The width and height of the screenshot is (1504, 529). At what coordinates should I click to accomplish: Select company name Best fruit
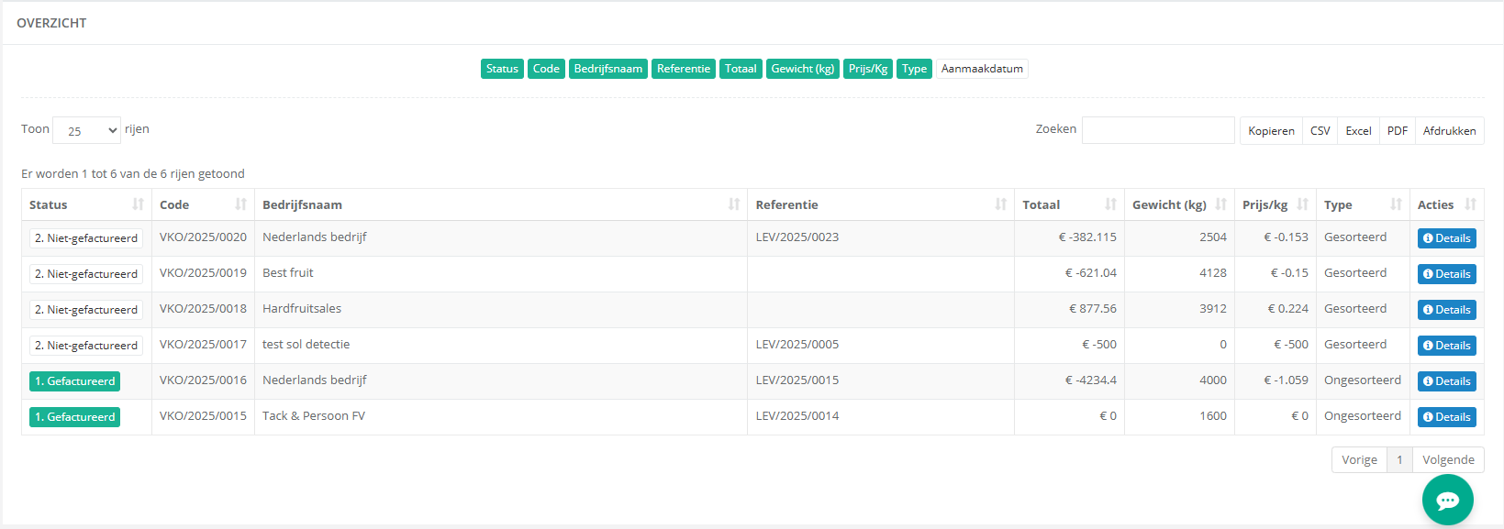(288, 273)
